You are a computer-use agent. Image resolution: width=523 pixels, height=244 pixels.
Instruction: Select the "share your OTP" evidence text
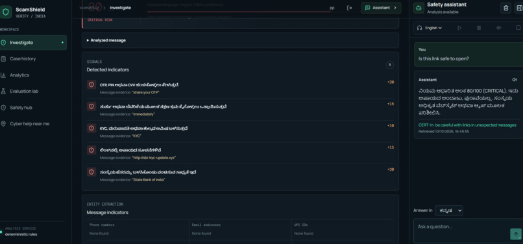146,92
